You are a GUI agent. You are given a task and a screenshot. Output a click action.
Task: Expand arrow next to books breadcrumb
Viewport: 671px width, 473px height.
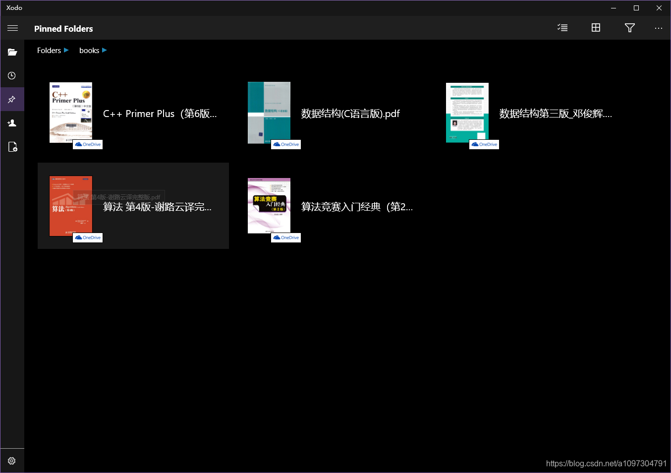[105, 50]
